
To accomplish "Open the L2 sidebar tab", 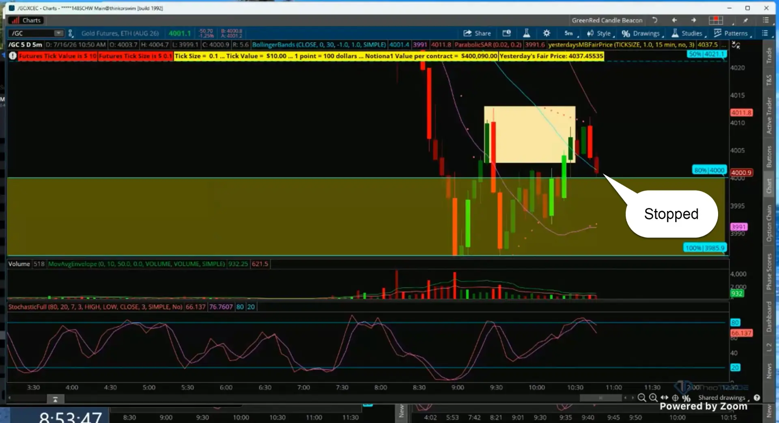I will pyautogui.click(x=769, y=347).
